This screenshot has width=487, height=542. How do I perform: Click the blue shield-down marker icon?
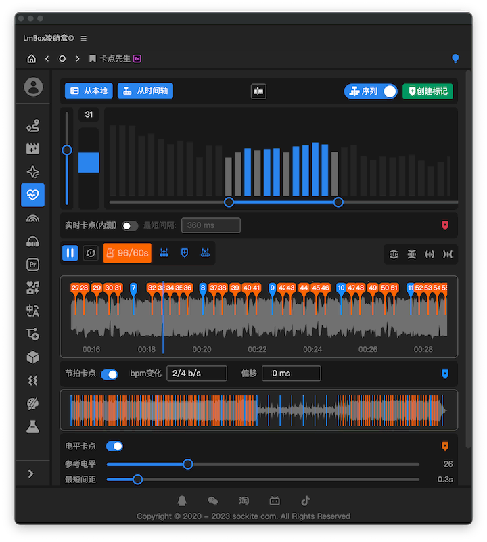(x=185, y=253)
